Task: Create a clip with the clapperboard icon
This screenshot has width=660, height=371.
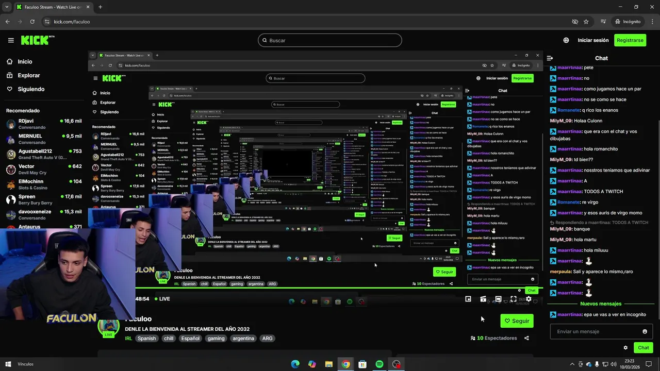Action: point(483,299)
